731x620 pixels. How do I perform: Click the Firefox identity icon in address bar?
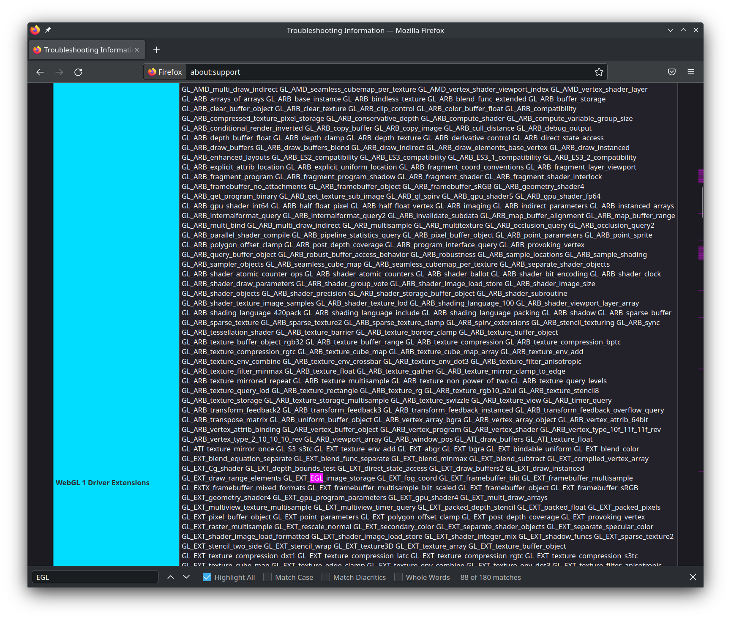click(x=165, y=72)
